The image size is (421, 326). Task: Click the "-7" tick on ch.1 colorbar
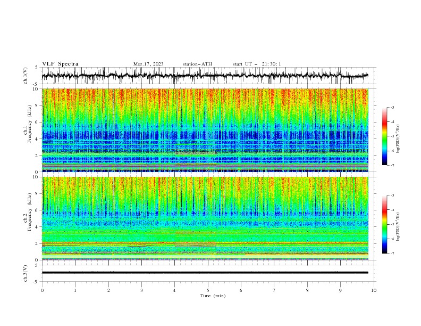click(x=392, y=165)
